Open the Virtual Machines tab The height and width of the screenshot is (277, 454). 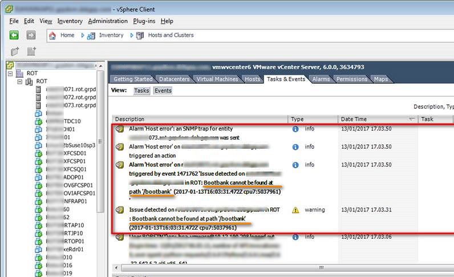(x=218, y=79)
